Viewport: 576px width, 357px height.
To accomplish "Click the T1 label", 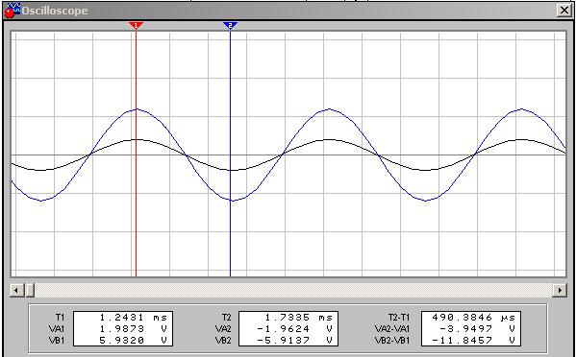I will click(x=60, y=317).
